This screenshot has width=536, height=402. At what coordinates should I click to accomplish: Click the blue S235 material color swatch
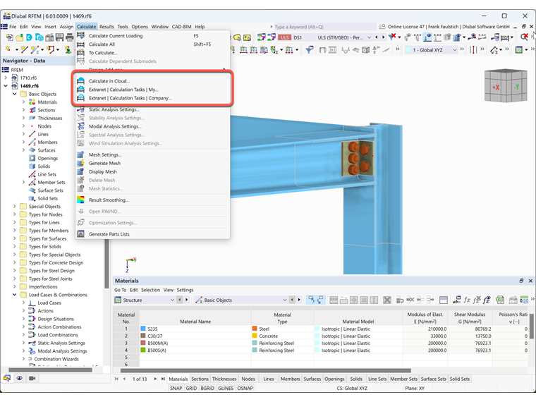[x=143, y=329]
